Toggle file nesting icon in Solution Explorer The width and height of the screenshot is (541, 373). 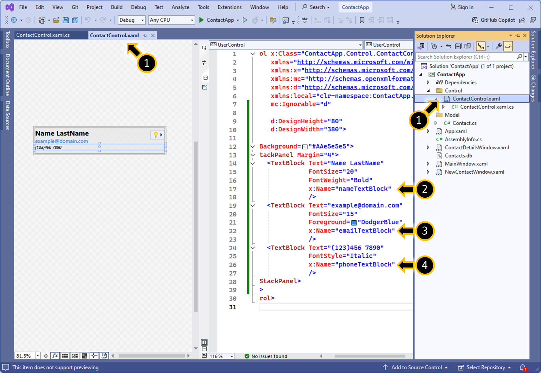pyautogui.click(x=481, y=46)
